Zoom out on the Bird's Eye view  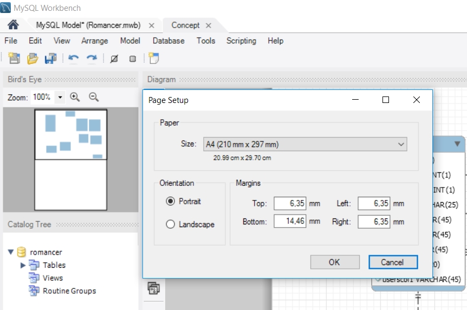click(x=94, y=97)
